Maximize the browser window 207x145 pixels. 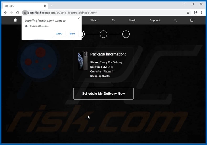pyautogui.click(x=193, y=4)
